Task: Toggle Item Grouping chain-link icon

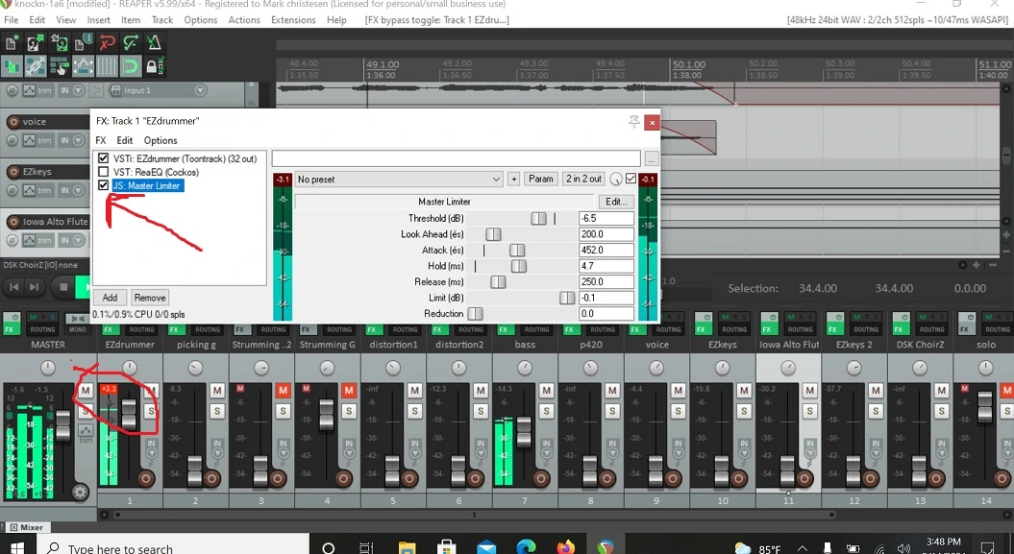Action: click(x=36, y=66)
